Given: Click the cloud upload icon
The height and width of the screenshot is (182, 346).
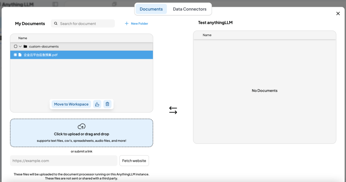Looking at the screenshot, I should click(x=81, y=127).
